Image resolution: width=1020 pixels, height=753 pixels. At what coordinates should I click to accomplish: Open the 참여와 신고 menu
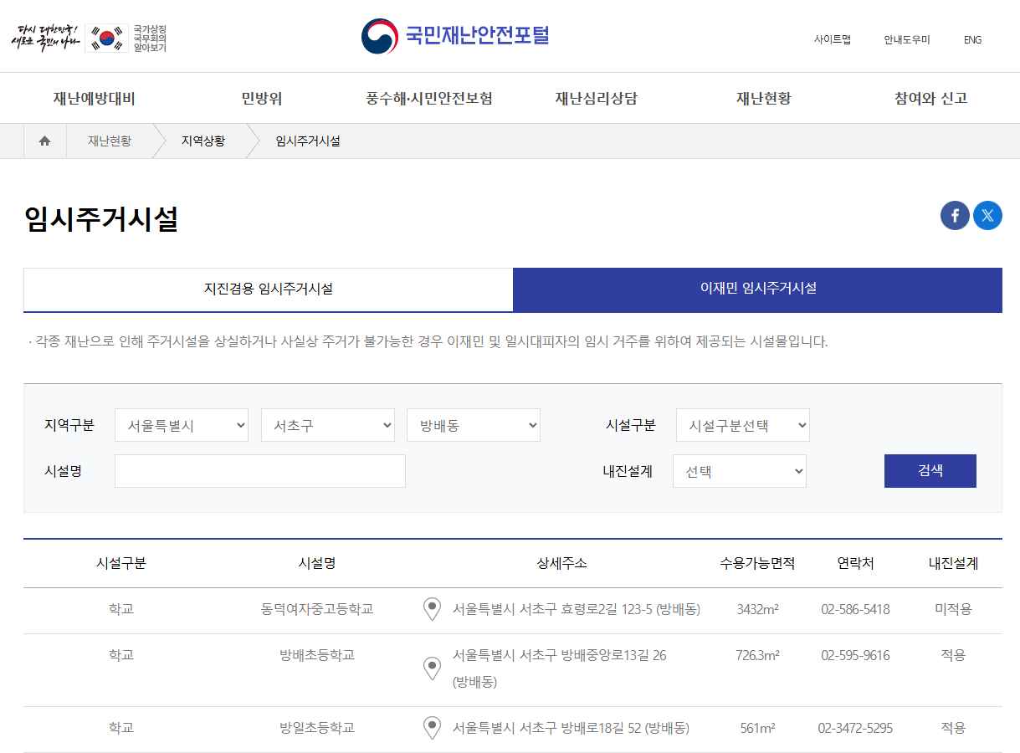tap(929, 97)
